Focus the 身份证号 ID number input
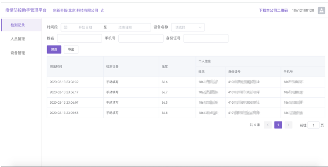 [x=206, y=38]
